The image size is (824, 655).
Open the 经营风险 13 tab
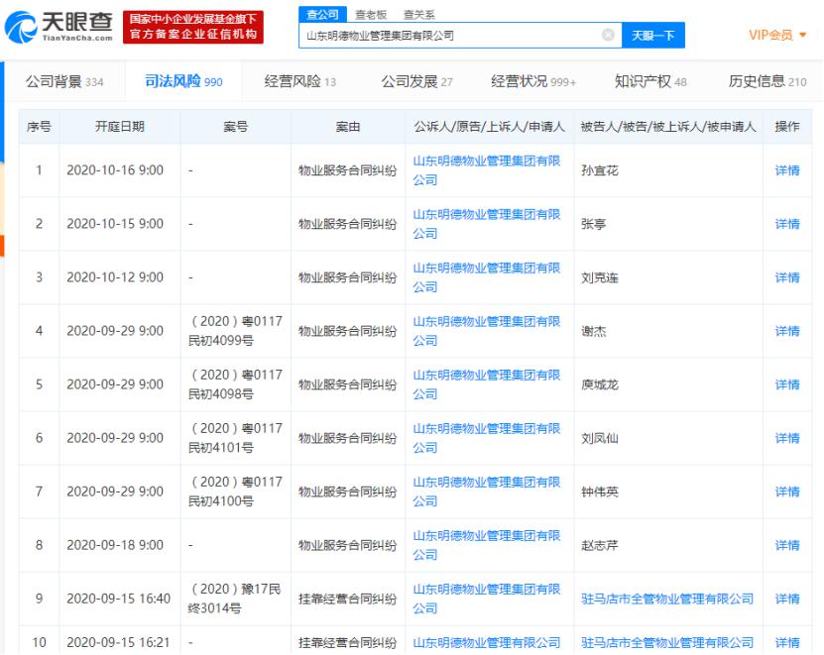(x=300, y=81)
